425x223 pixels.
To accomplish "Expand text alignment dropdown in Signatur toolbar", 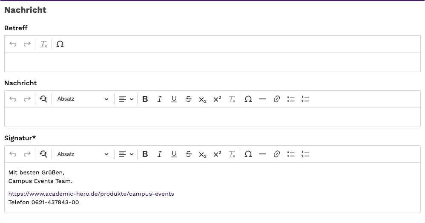I will [x=126, y=154].
